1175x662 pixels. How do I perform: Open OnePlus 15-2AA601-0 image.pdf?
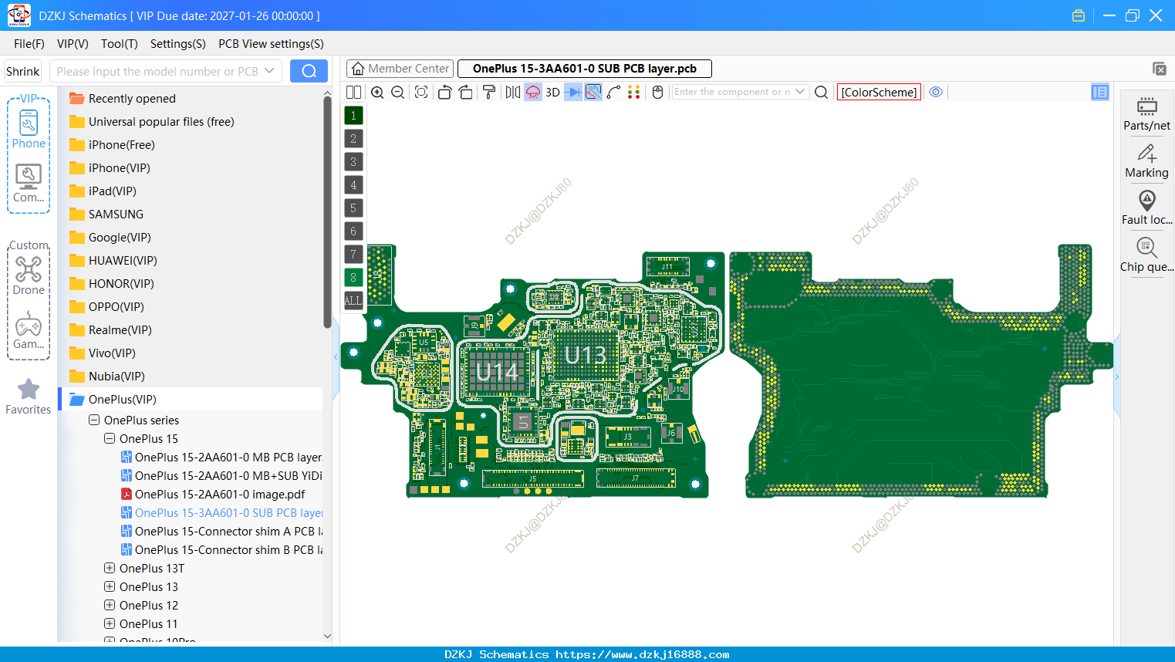click(220, 495)
